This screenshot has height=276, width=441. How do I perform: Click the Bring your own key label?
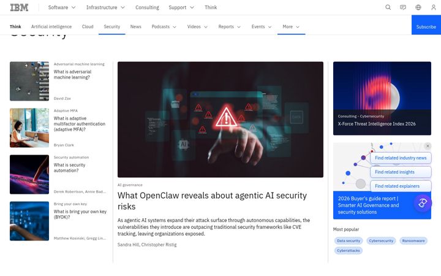tap(70, 204)
